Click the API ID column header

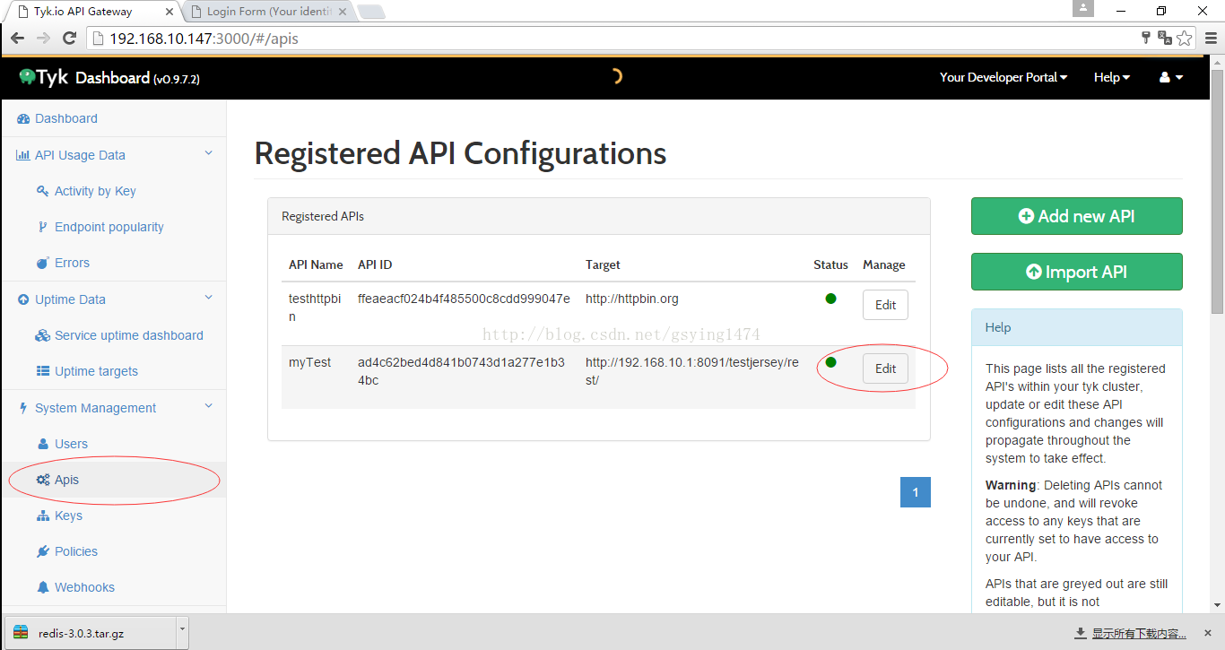(375, 264)
